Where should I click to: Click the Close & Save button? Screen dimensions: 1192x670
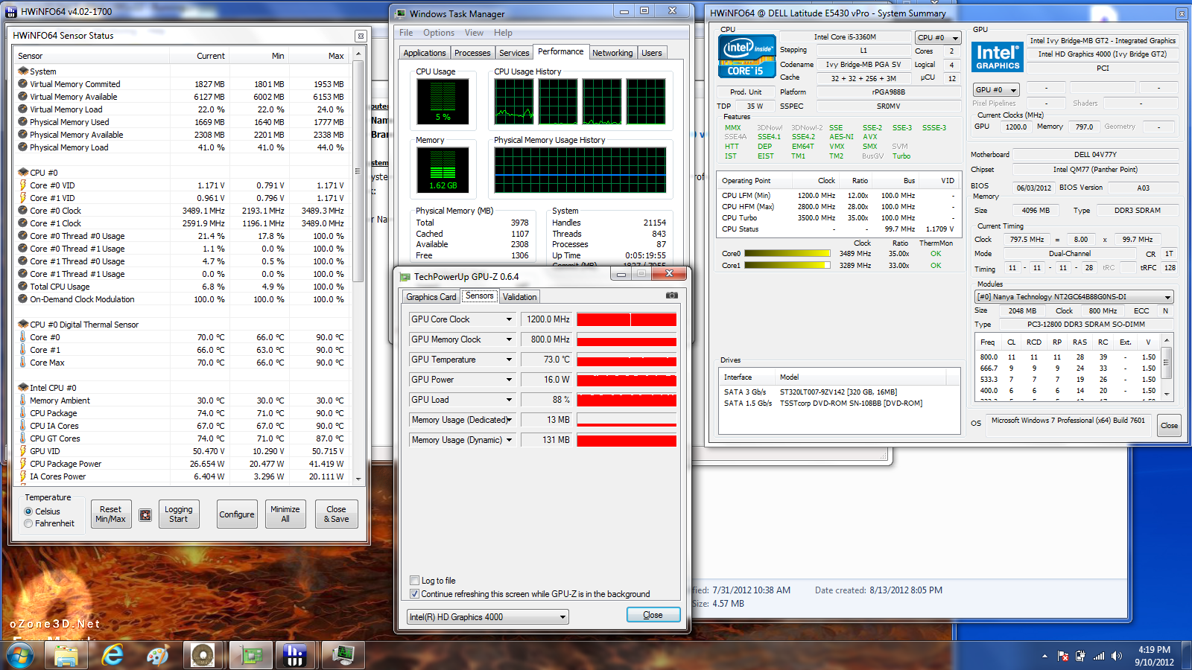pyautogui.click(x=337, y=514)
